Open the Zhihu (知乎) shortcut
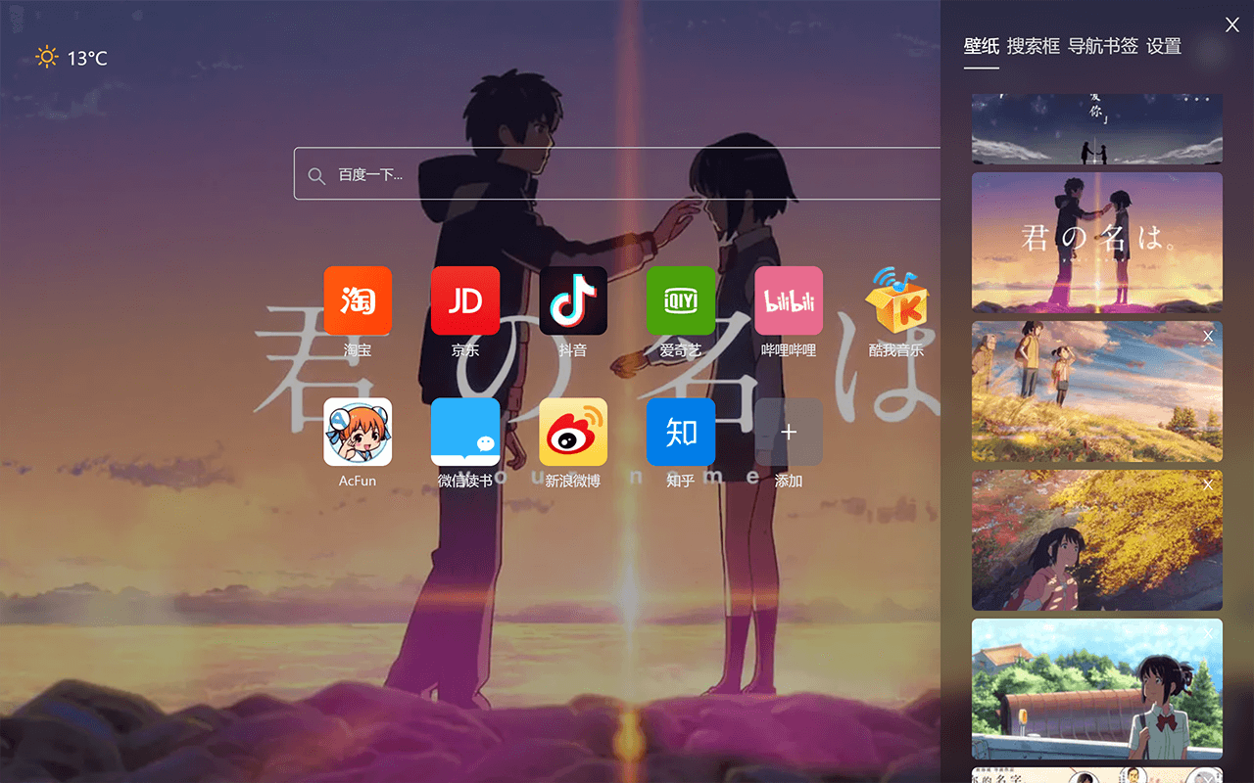The height and width of the screenshot is (783, 1254). (681, 432)
